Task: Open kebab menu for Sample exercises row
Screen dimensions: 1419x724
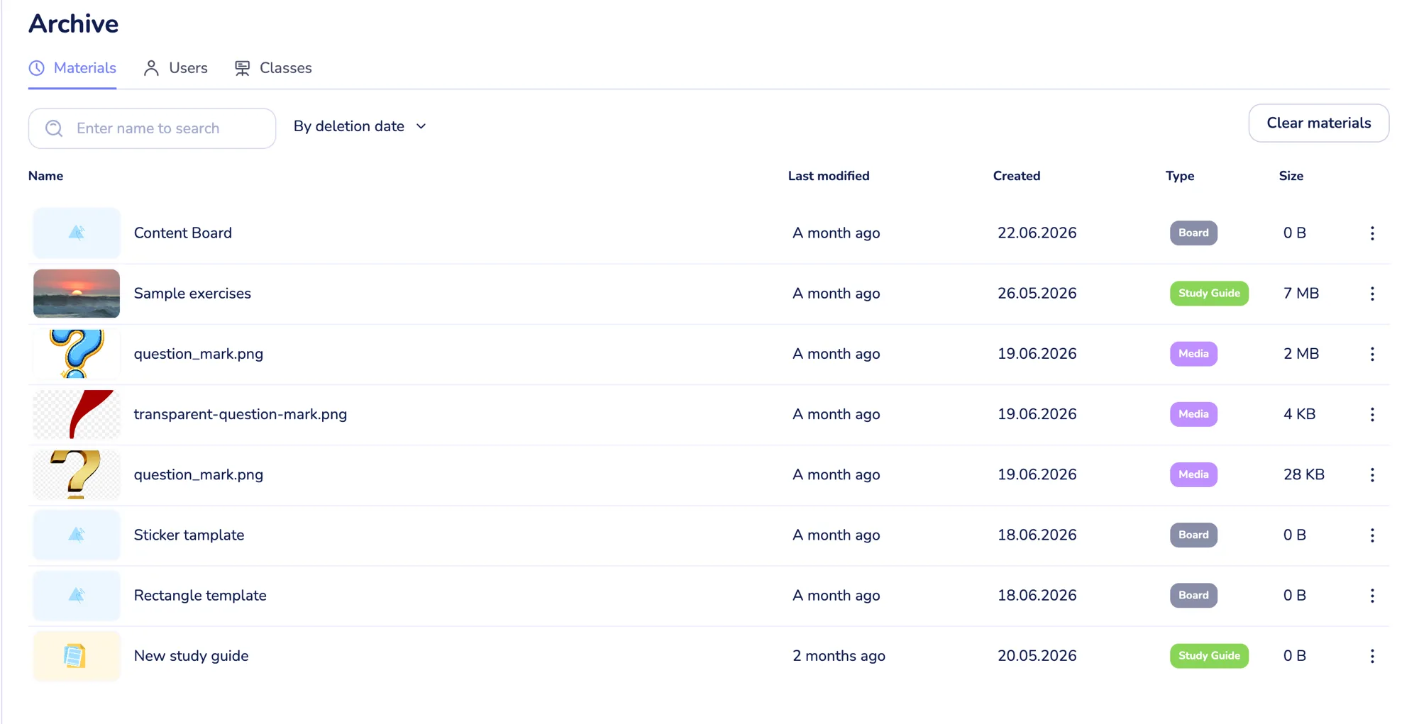Action: coord(1372,294)
